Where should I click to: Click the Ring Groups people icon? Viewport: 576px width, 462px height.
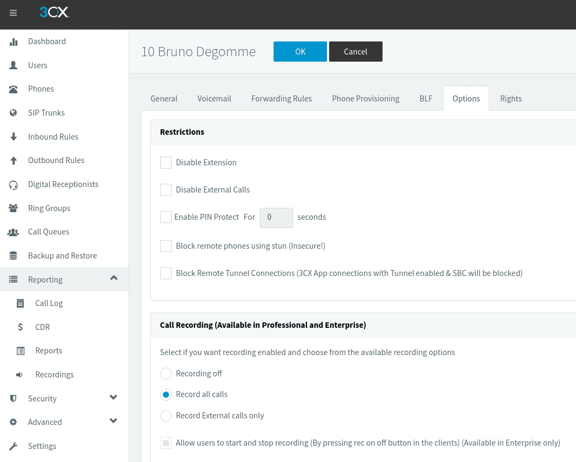point(14,208)
